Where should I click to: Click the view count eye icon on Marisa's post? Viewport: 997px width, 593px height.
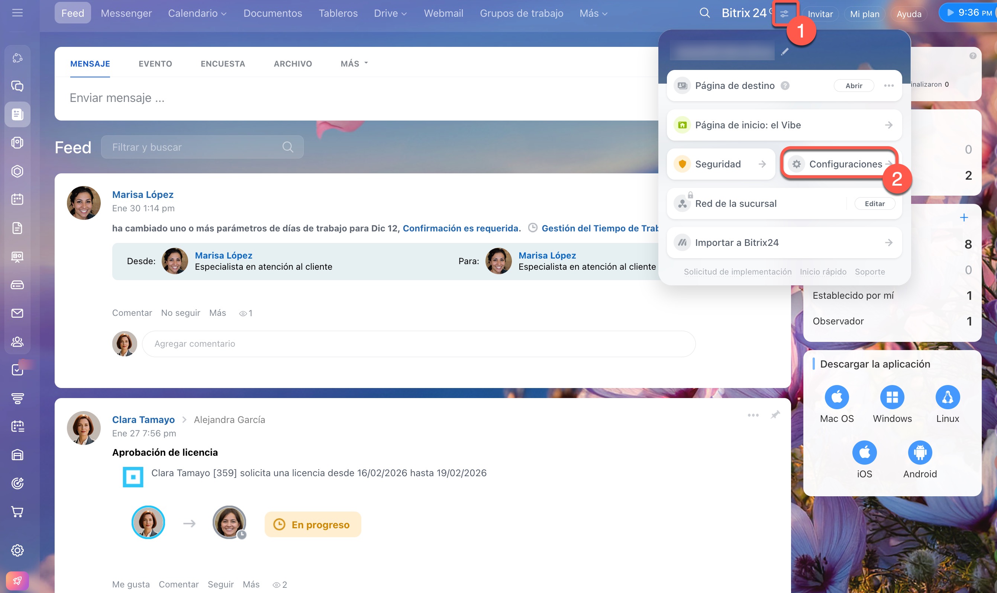tap(243, 314)
